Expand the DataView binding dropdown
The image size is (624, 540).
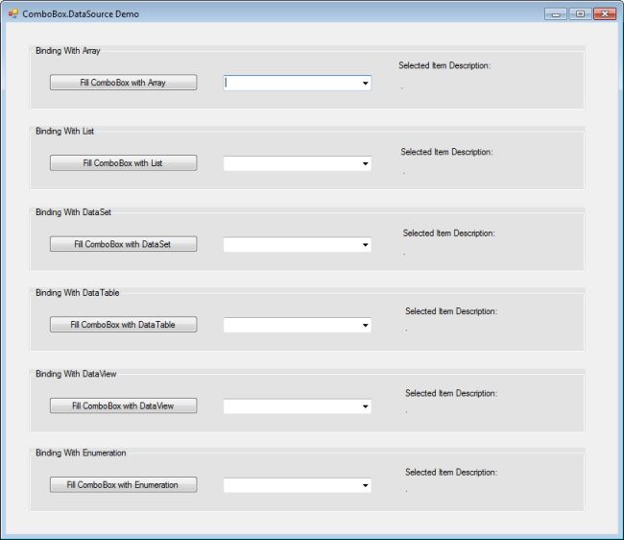pyautogui.click(x=366, y=406)
